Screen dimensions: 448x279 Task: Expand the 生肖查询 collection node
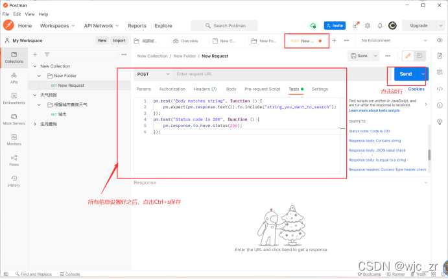(x=35, y=124)
